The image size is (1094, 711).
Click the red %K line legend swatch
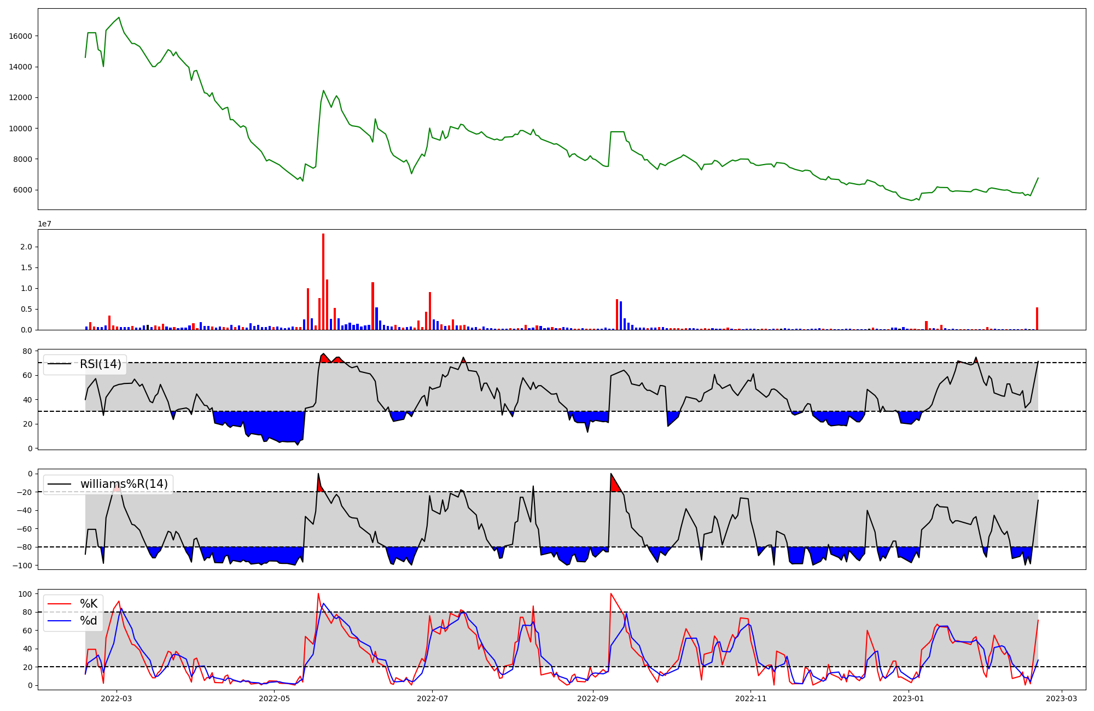pyautogui.click(x=60, y=604)
